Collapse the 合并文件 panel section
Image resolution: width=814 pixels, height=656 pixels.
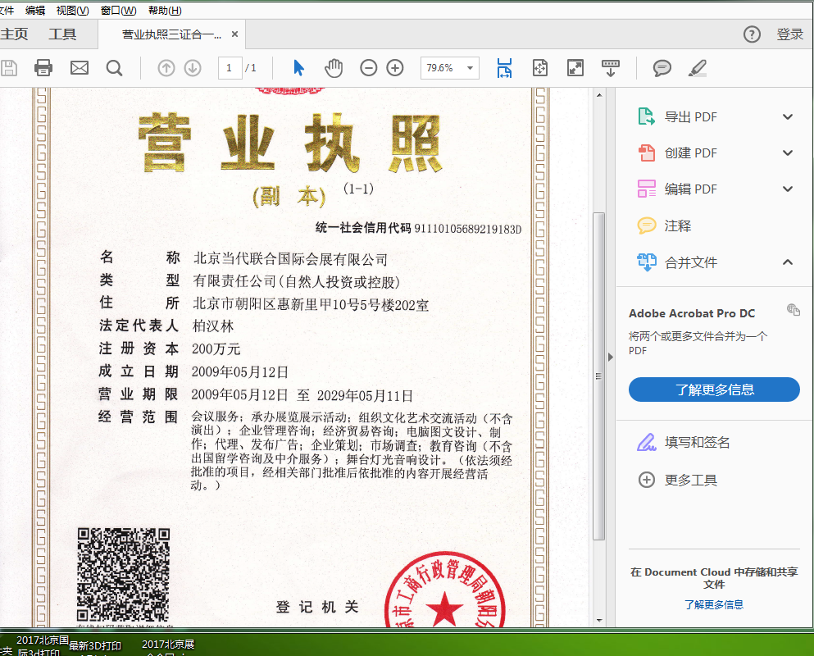[x=787, y=262]
